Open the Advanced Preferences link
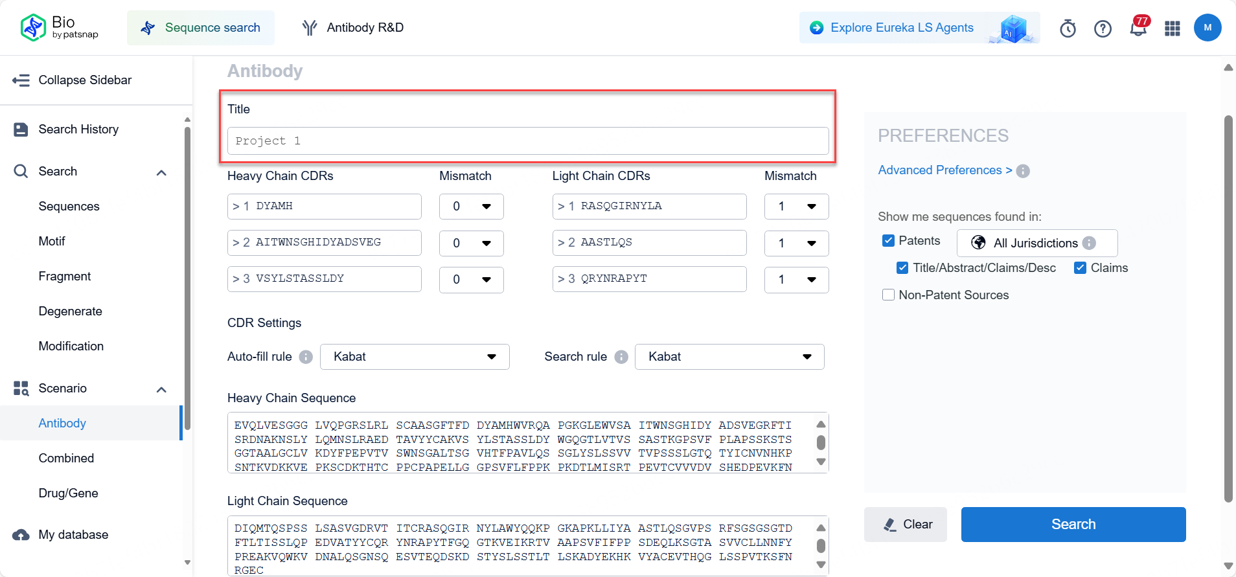This screenshot has height=577, width=1236. tap(944, 170)
